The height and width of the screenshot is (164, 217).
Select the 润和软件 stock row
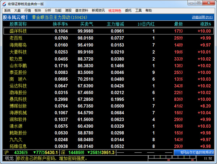coord(109,119)
